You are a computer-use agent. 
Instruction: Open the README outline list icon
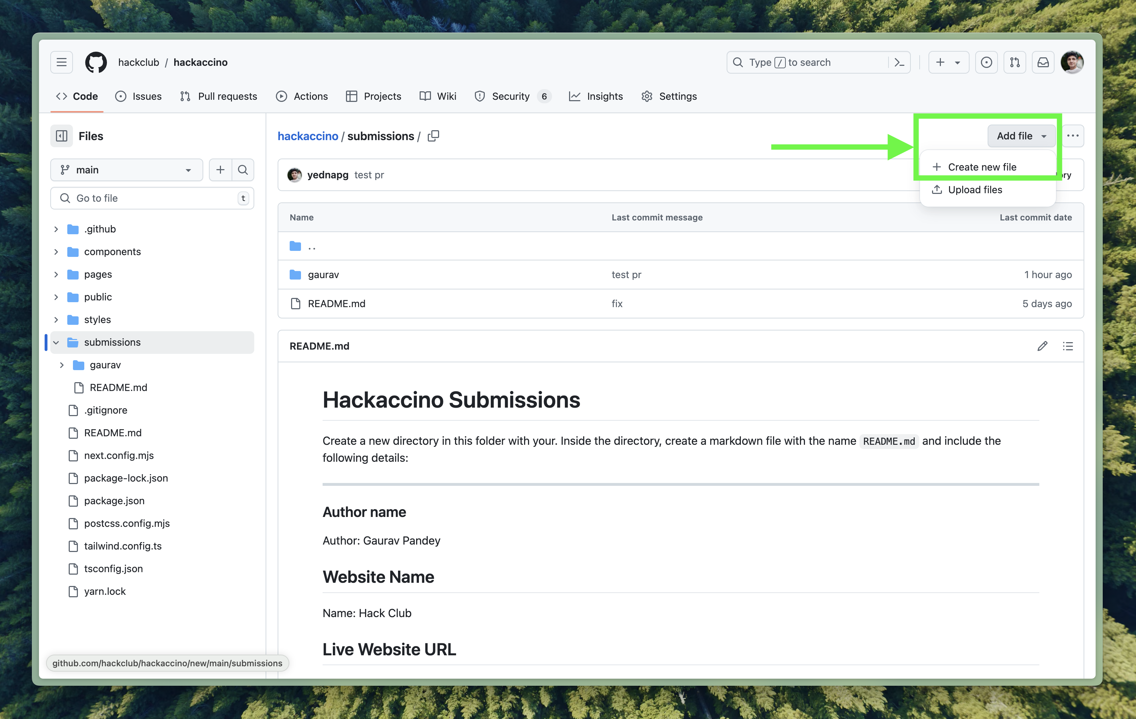pos(1068,346)
